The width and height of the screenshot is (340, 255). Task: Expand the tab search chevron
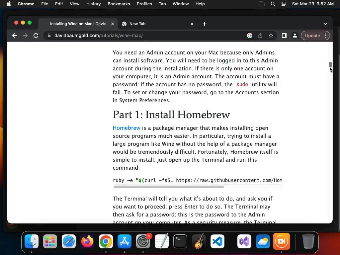click(x=325, y=24)
